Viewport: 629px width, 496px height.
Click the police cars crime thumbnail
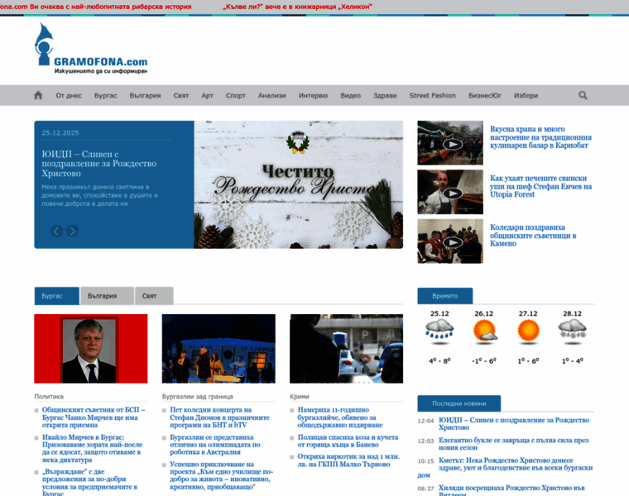[x=346, y=349]
